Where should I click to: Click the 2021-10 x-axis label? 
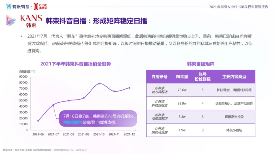click(99, 134)
